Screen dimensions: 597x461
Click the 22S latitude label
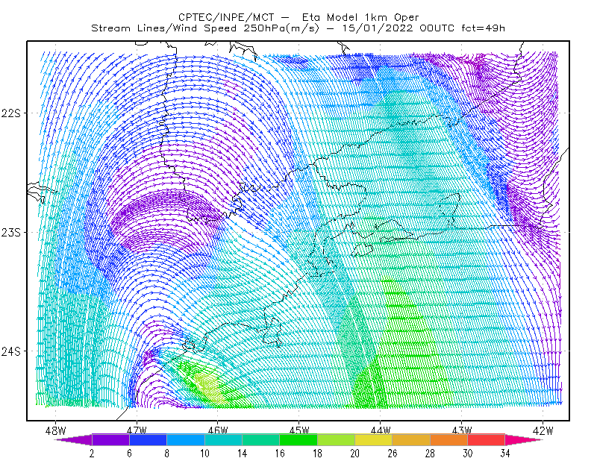[x=11, y=113]
